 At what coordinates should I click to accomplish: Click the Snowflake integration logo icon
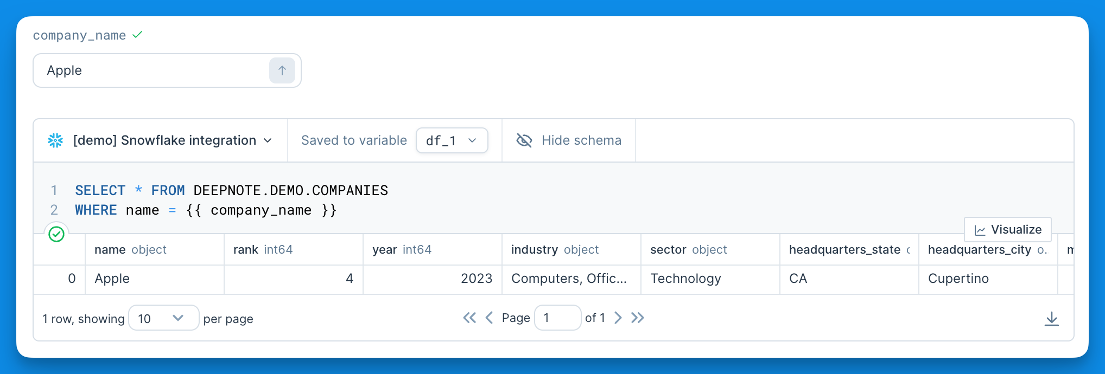(55, 140)
